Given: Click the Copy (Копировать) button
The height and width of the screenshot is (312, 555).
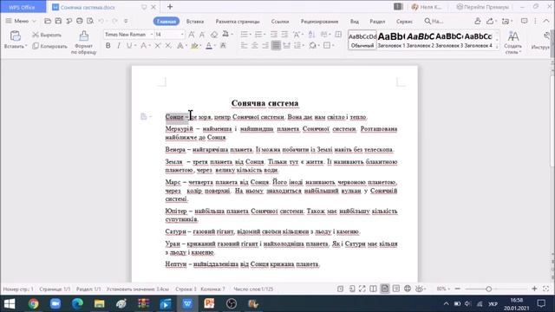Looking at the screenshot, I should pos(49,46).
